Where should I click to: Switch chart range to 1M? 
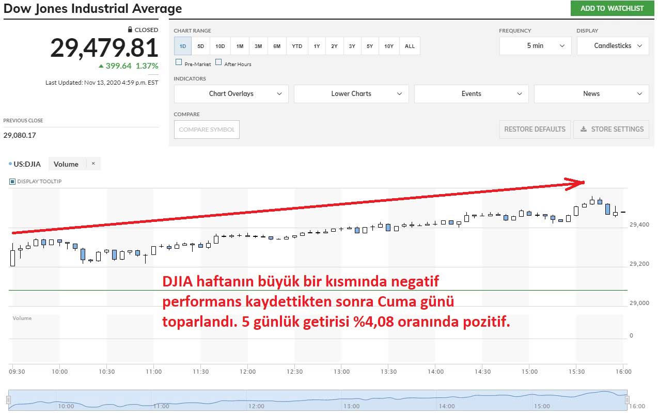[240, 46]
